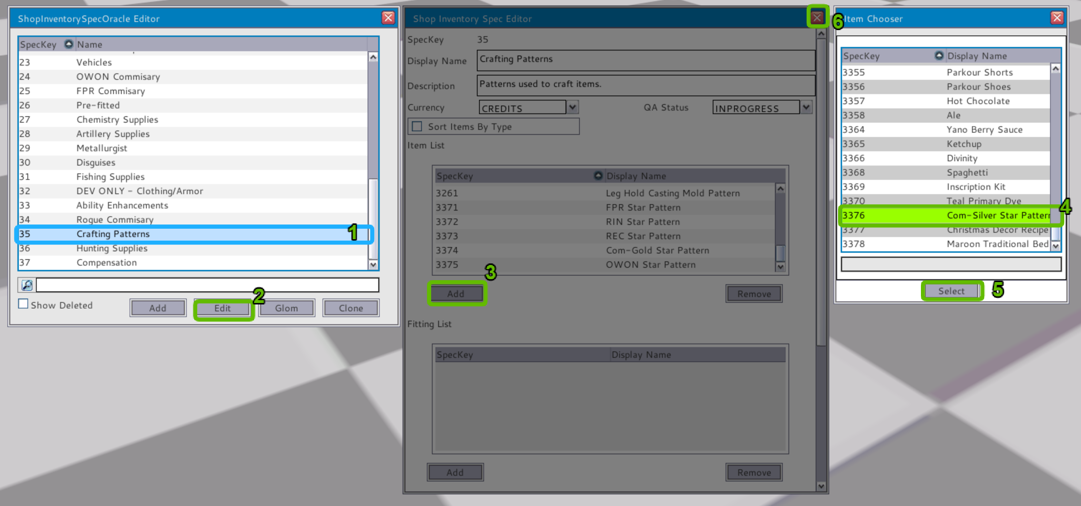Open the Currency dropdown
The image size is (1081, 506).
coord(573,107)
